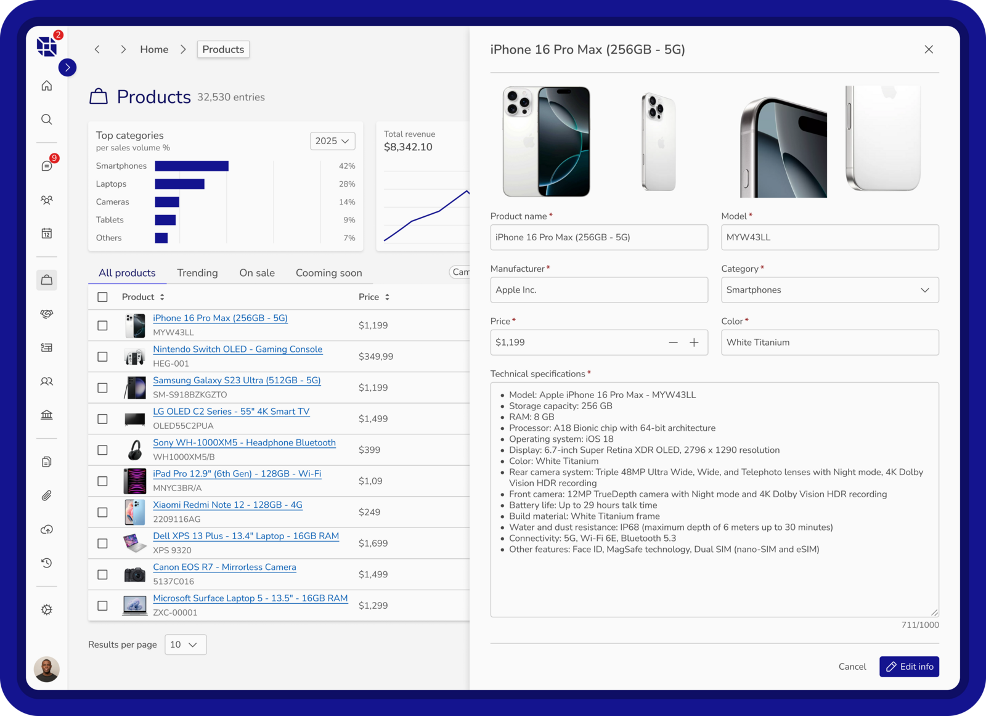Click the Technical specifications text area
The image size is (986, 716).
714,500
